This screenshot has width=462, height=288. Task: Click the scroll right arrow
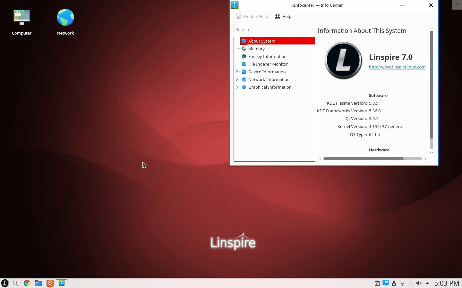pyautogui.click(x=425, y=159)
